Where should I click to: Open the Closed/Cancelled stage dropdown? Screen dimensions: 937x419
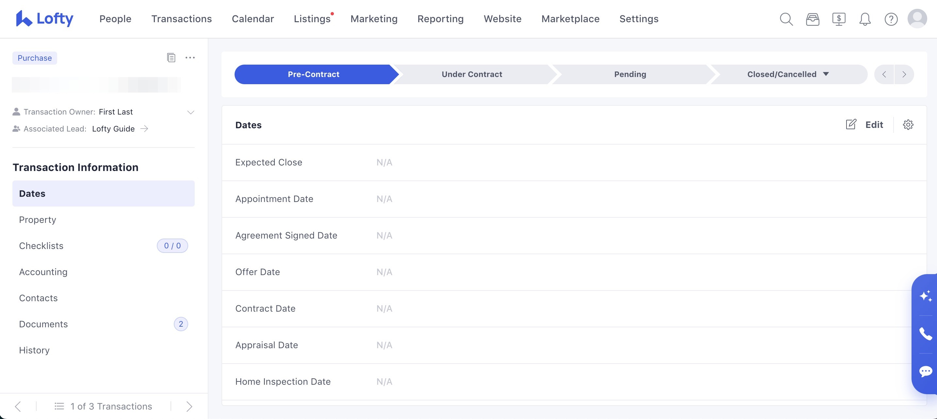[x=826, y=74]
